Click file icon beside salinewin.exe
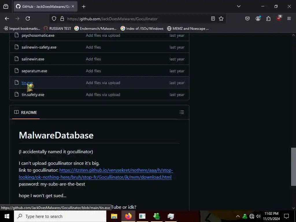296x222 pixels. click(16, 59)
